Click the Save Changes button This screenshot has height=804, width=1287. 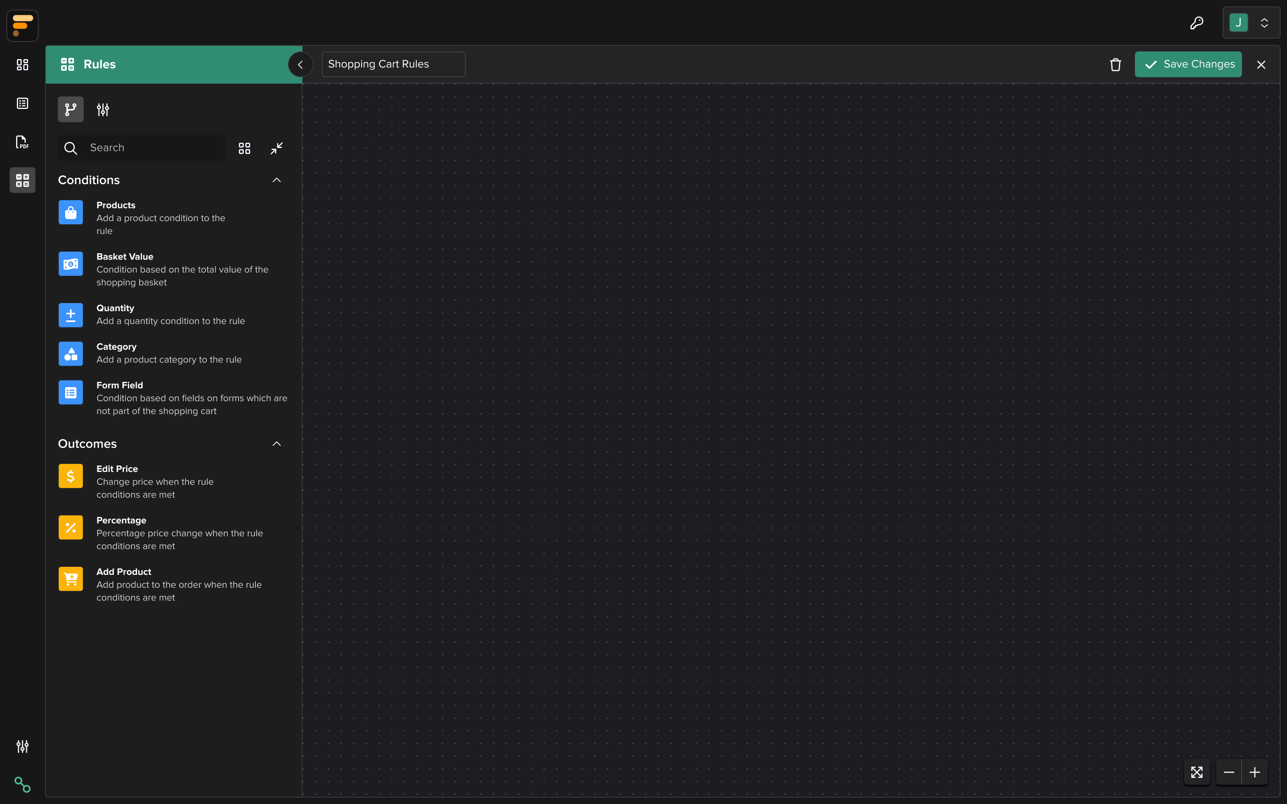click(1188, 64)
